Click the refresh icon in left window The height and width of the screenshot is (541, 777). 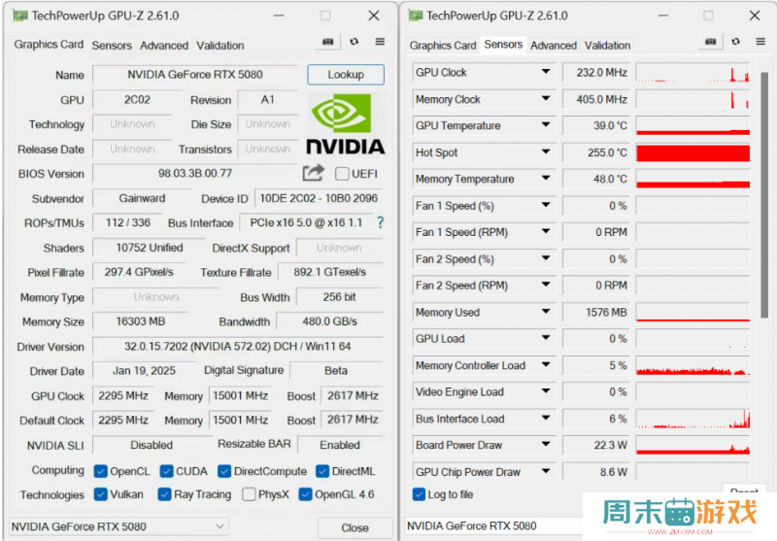click(355, 42)
